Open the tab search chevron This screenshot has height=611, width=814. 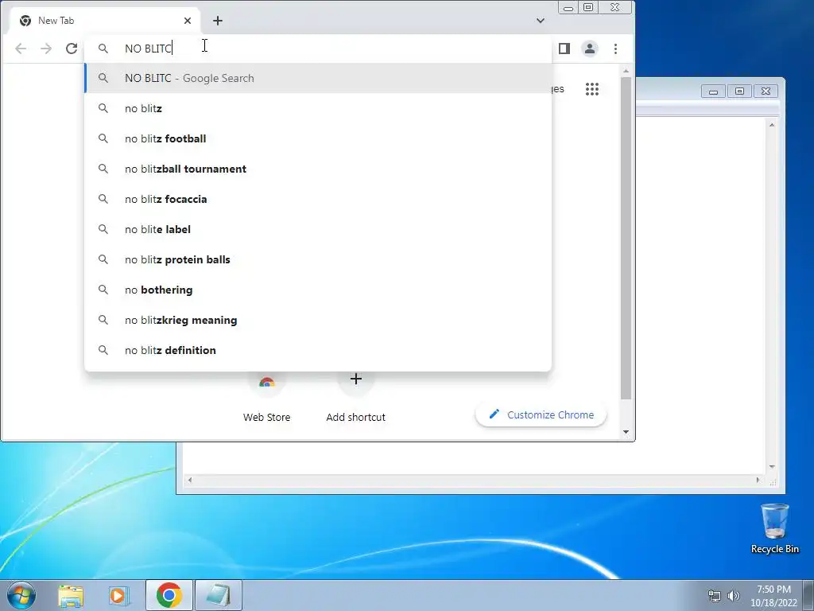[541, 21]
